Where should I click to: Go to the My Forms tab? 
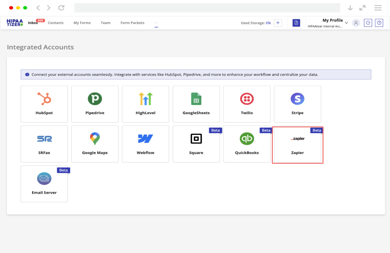82,23
